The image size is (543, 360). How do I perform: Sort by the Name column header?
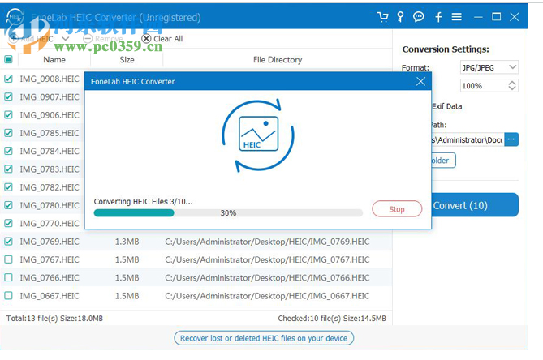(54, 59)
